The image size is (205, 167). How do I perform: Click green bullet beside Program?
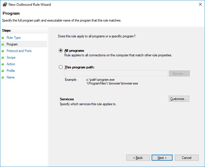point(3,44)
